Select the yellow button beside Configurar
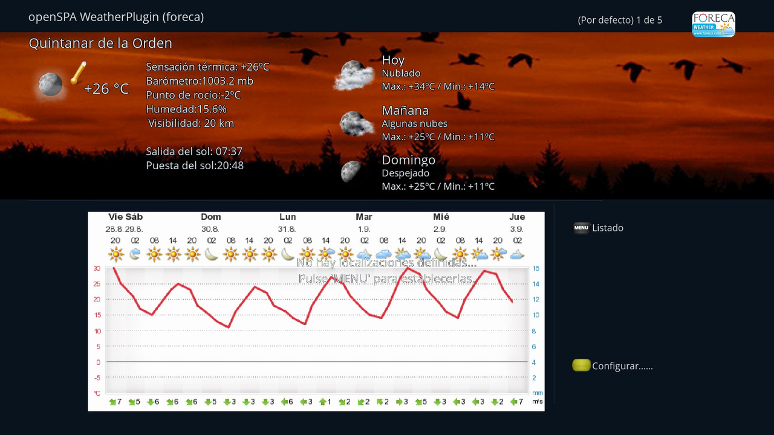The height and width of the screenshot is (435, 774). [581, 366]
